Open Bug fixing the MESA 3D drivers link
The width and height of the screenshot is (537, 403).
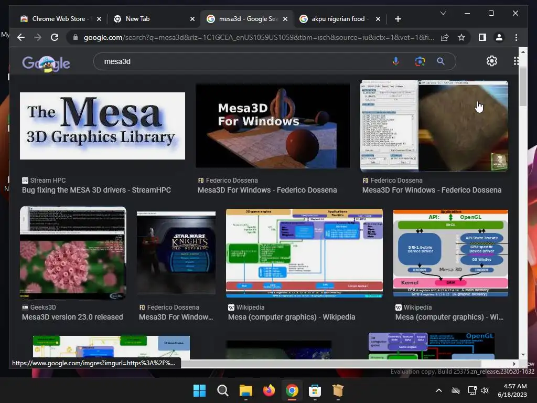96,190
